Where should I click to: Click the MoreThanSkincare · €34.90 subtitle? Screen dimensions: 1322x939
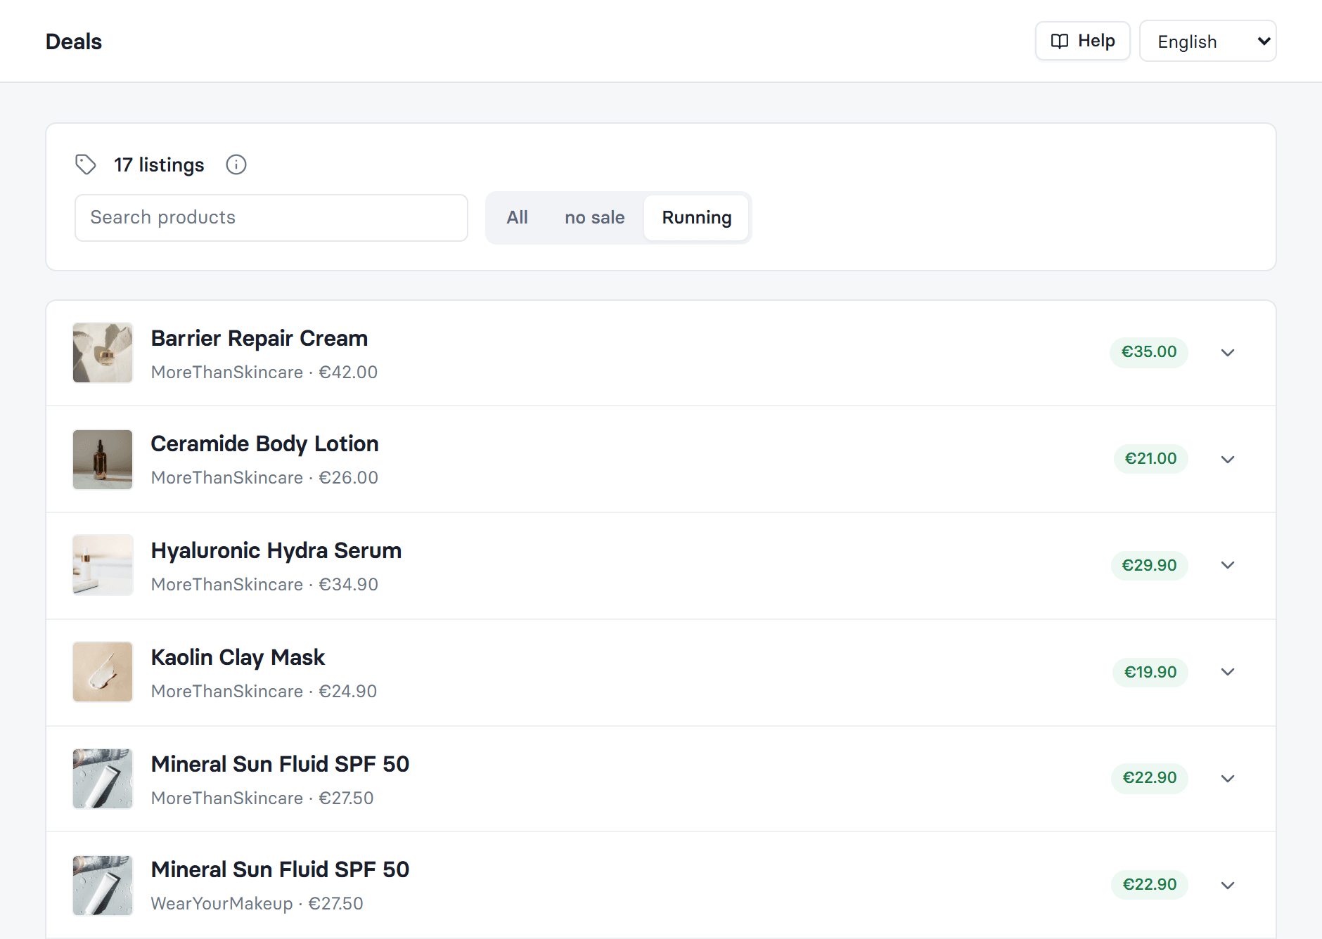tap(264, 585)
